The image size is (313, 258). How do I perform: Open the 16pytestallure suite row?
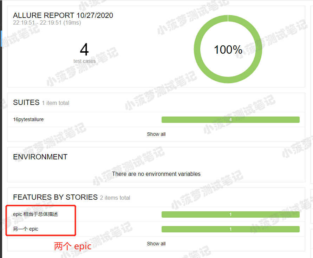click(156, 119)
